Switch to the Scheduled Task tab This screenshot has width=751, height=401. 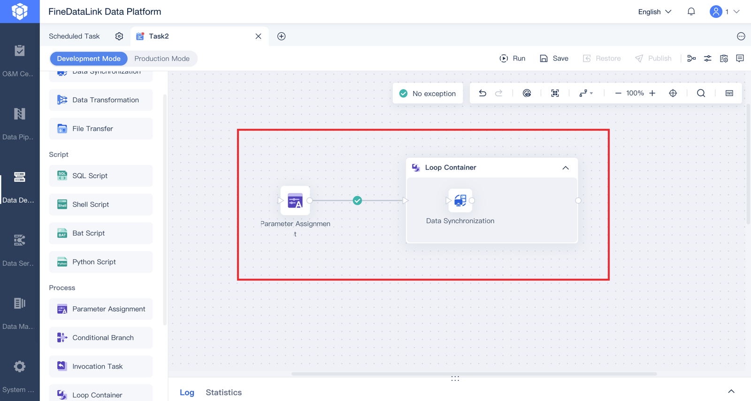(74, 36)
